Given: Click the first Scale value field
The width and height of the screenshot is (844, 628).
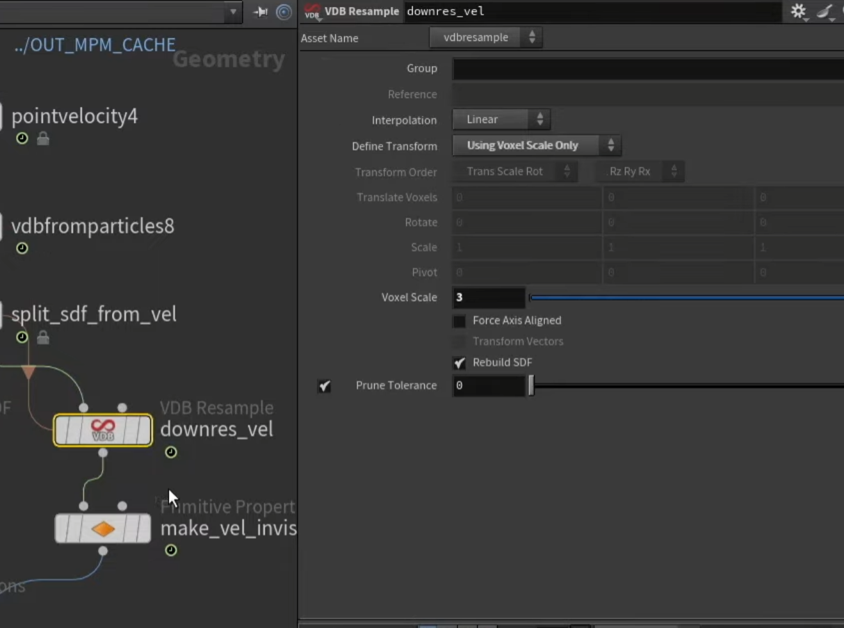Looking at the screenshot, I should click(527, 248).
